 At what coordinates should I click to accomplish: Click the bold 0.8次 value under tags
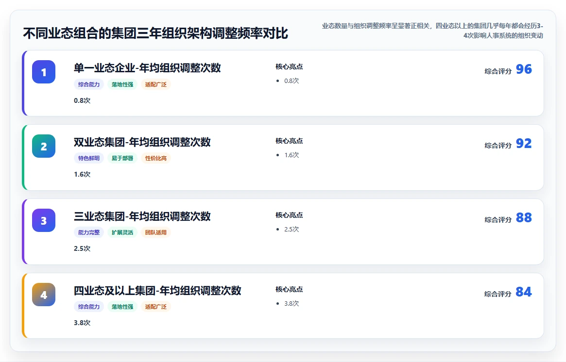tap(82, 100)
